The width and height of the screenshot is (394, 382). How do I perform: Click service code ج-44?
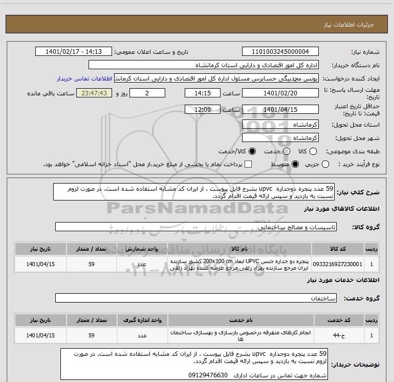click(x=339, y=335)
